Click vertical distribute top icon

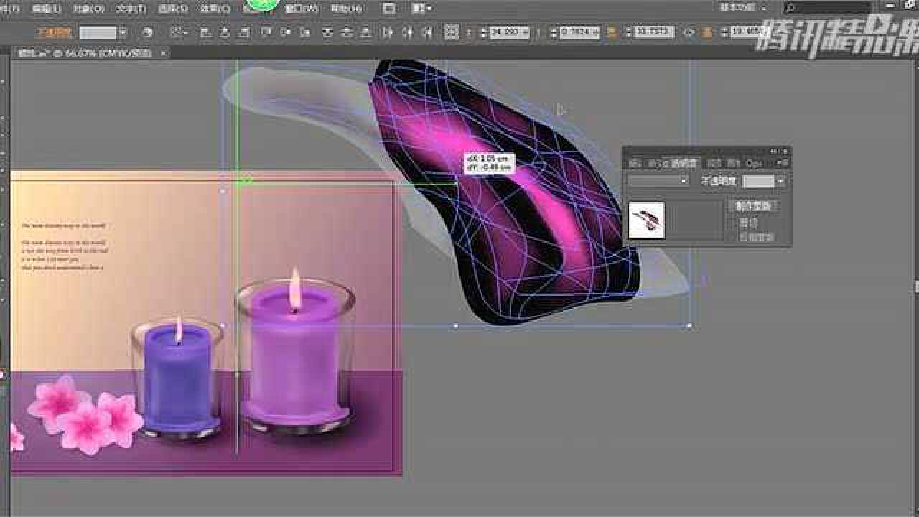pos(328,33)
